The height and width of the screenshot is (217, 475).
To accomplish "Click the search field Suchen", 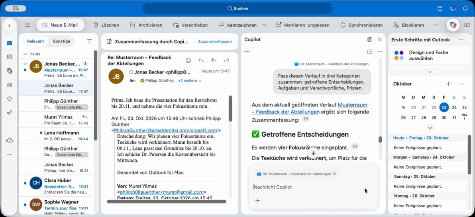I will click(237, 8).
